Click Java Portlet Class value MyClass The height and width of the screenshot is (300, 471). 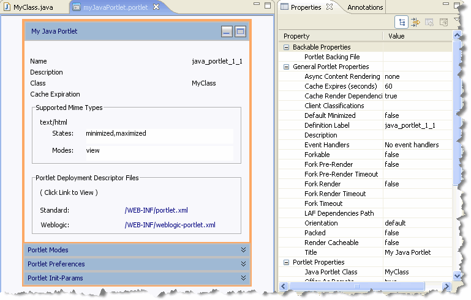coord(396,272)
